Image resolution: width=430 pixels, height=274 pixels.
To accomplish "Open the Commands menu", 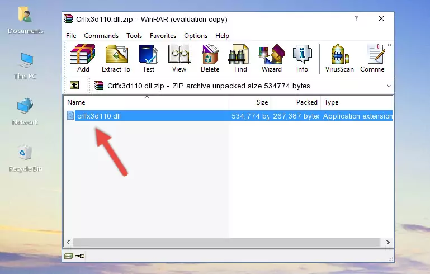I will coord(101,36).
